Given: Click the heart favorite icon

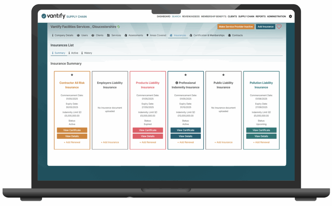Looking at the screenshot, I should tap(279, 27).
